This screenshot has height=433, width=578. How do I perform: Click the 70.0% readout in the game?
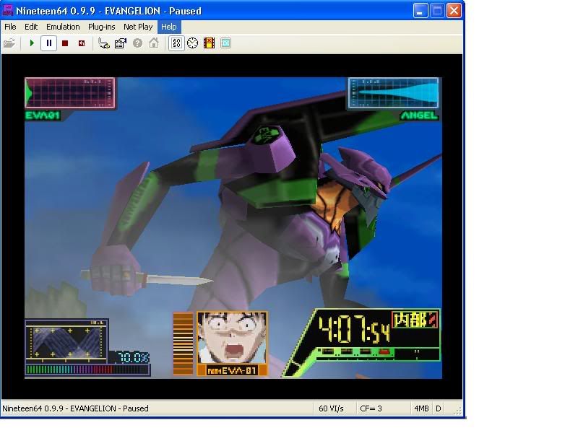coord(133,357)
